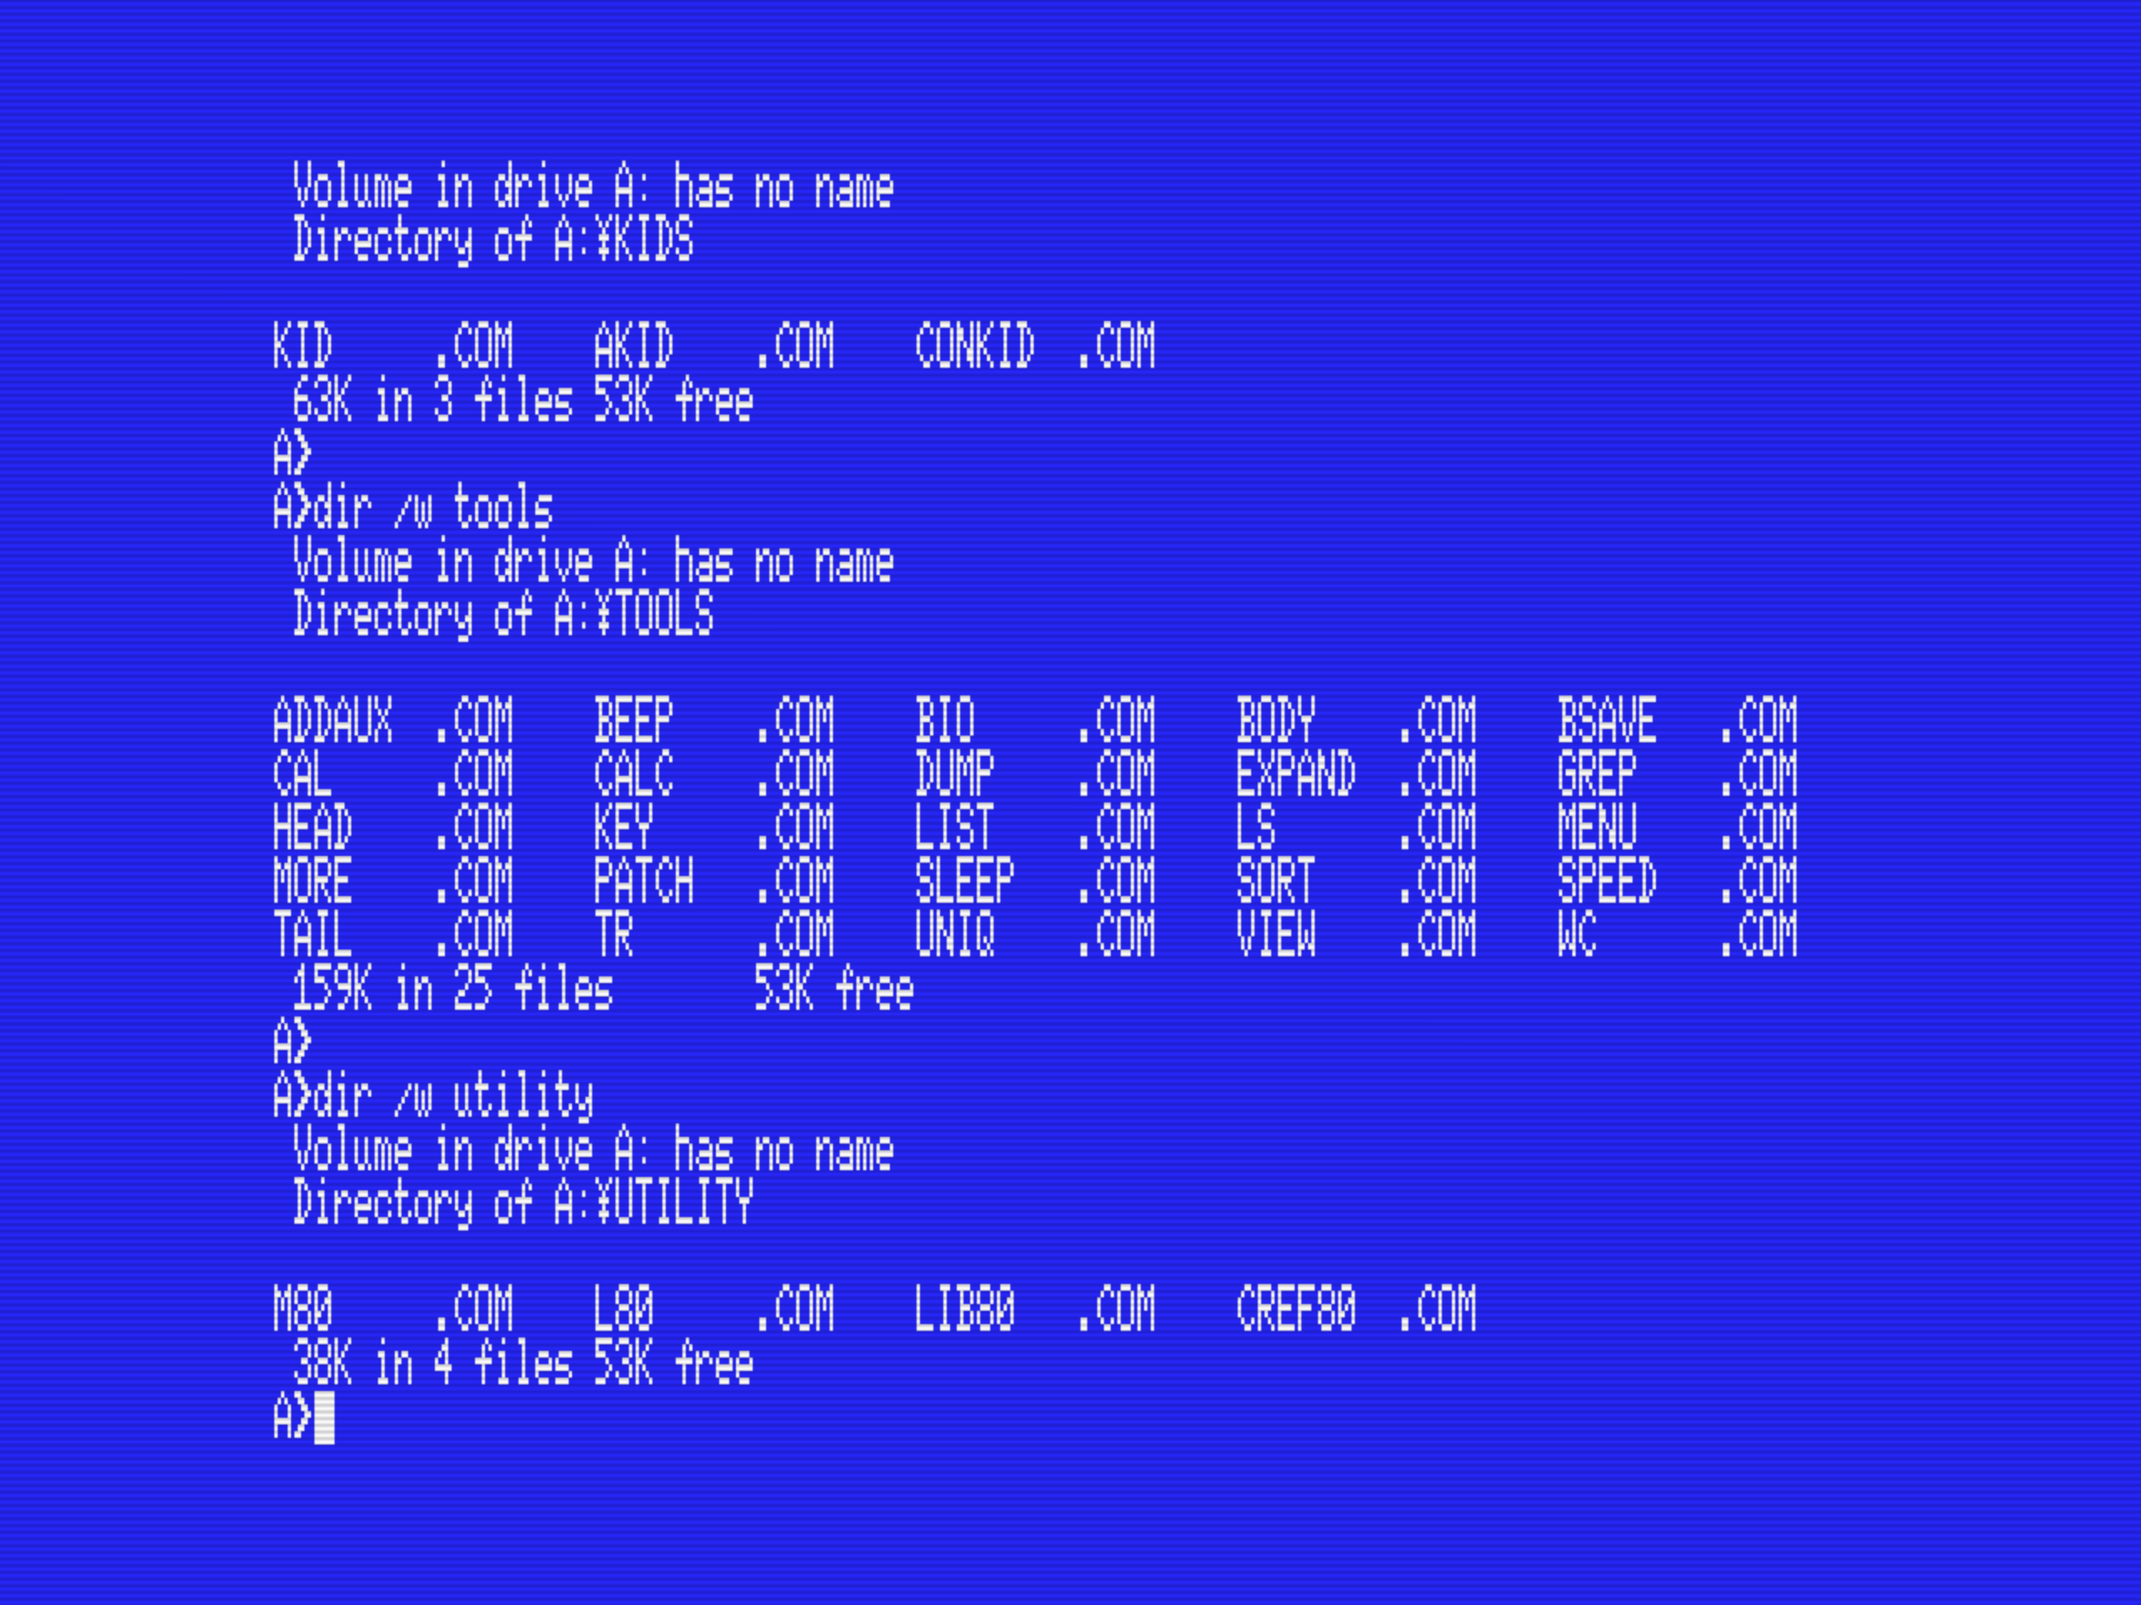
Task: Run SORT.COM sorting utility
Action: tap(1273, 882)
